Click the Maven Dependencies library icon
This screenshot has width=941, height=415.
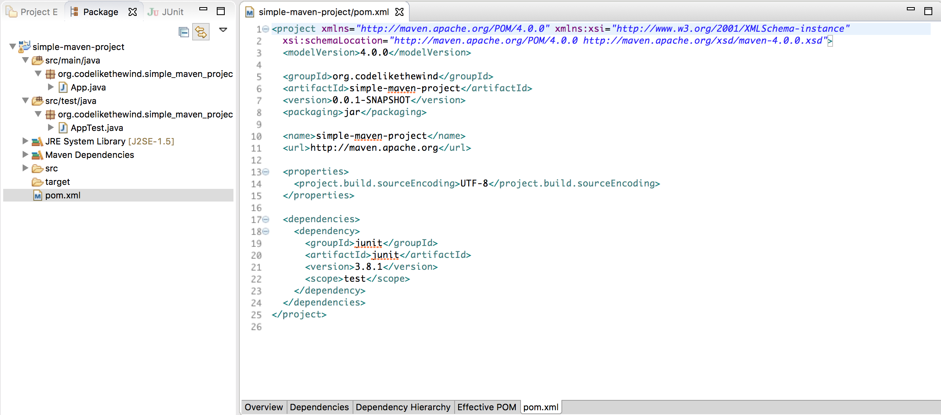37,155
